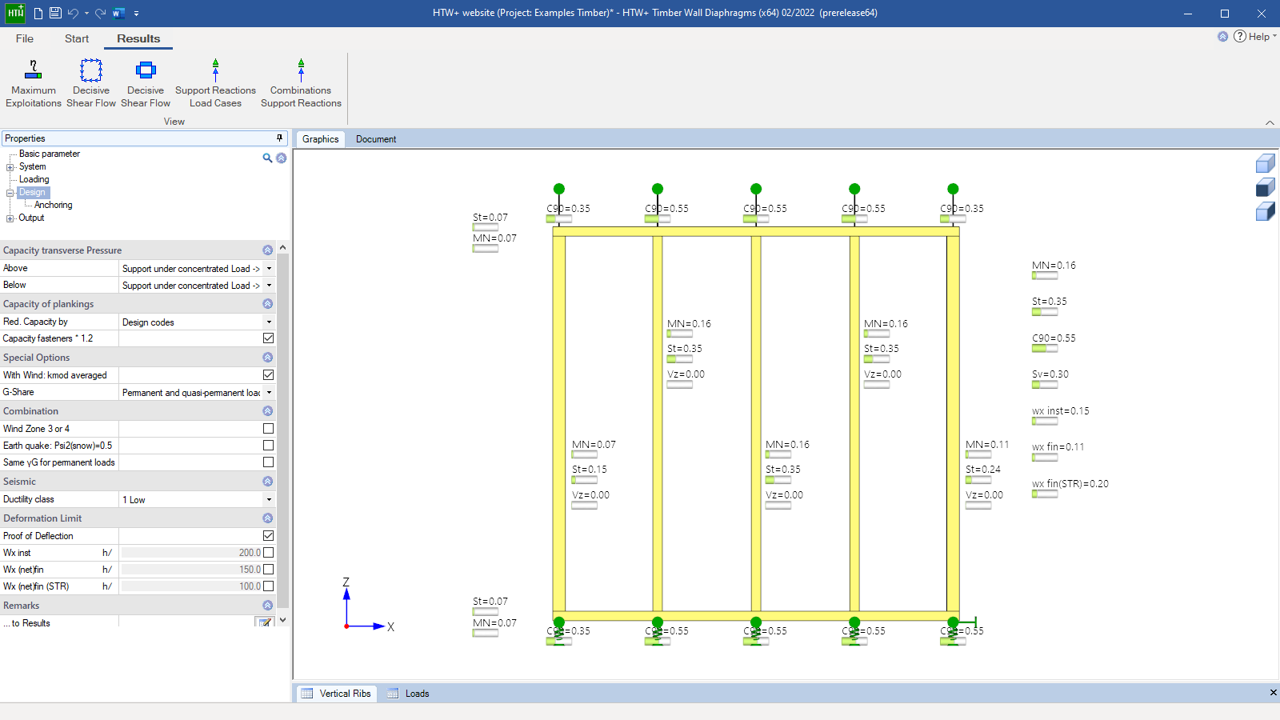Collapse the Remarks section
Screen dimensions: 1280x720
pyautogui.click(x=267, y=606)
